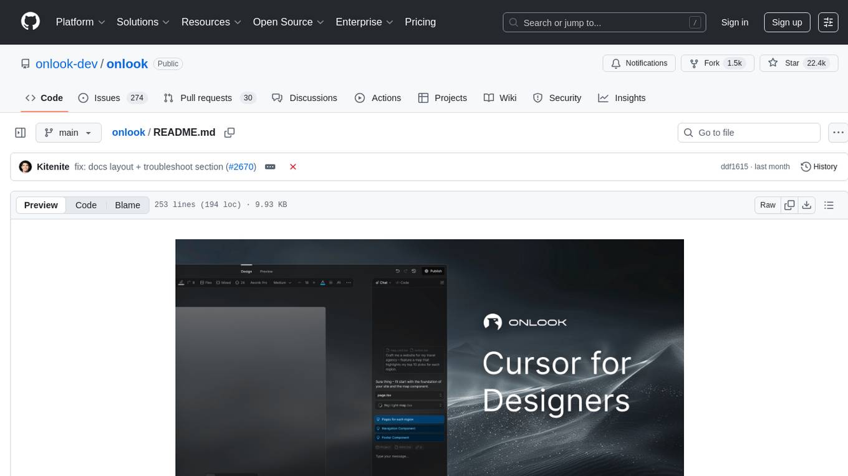This screenshot has height=476, width=848.
Task: Click onlook in the file breadcrumb
Action: (128, 132)
